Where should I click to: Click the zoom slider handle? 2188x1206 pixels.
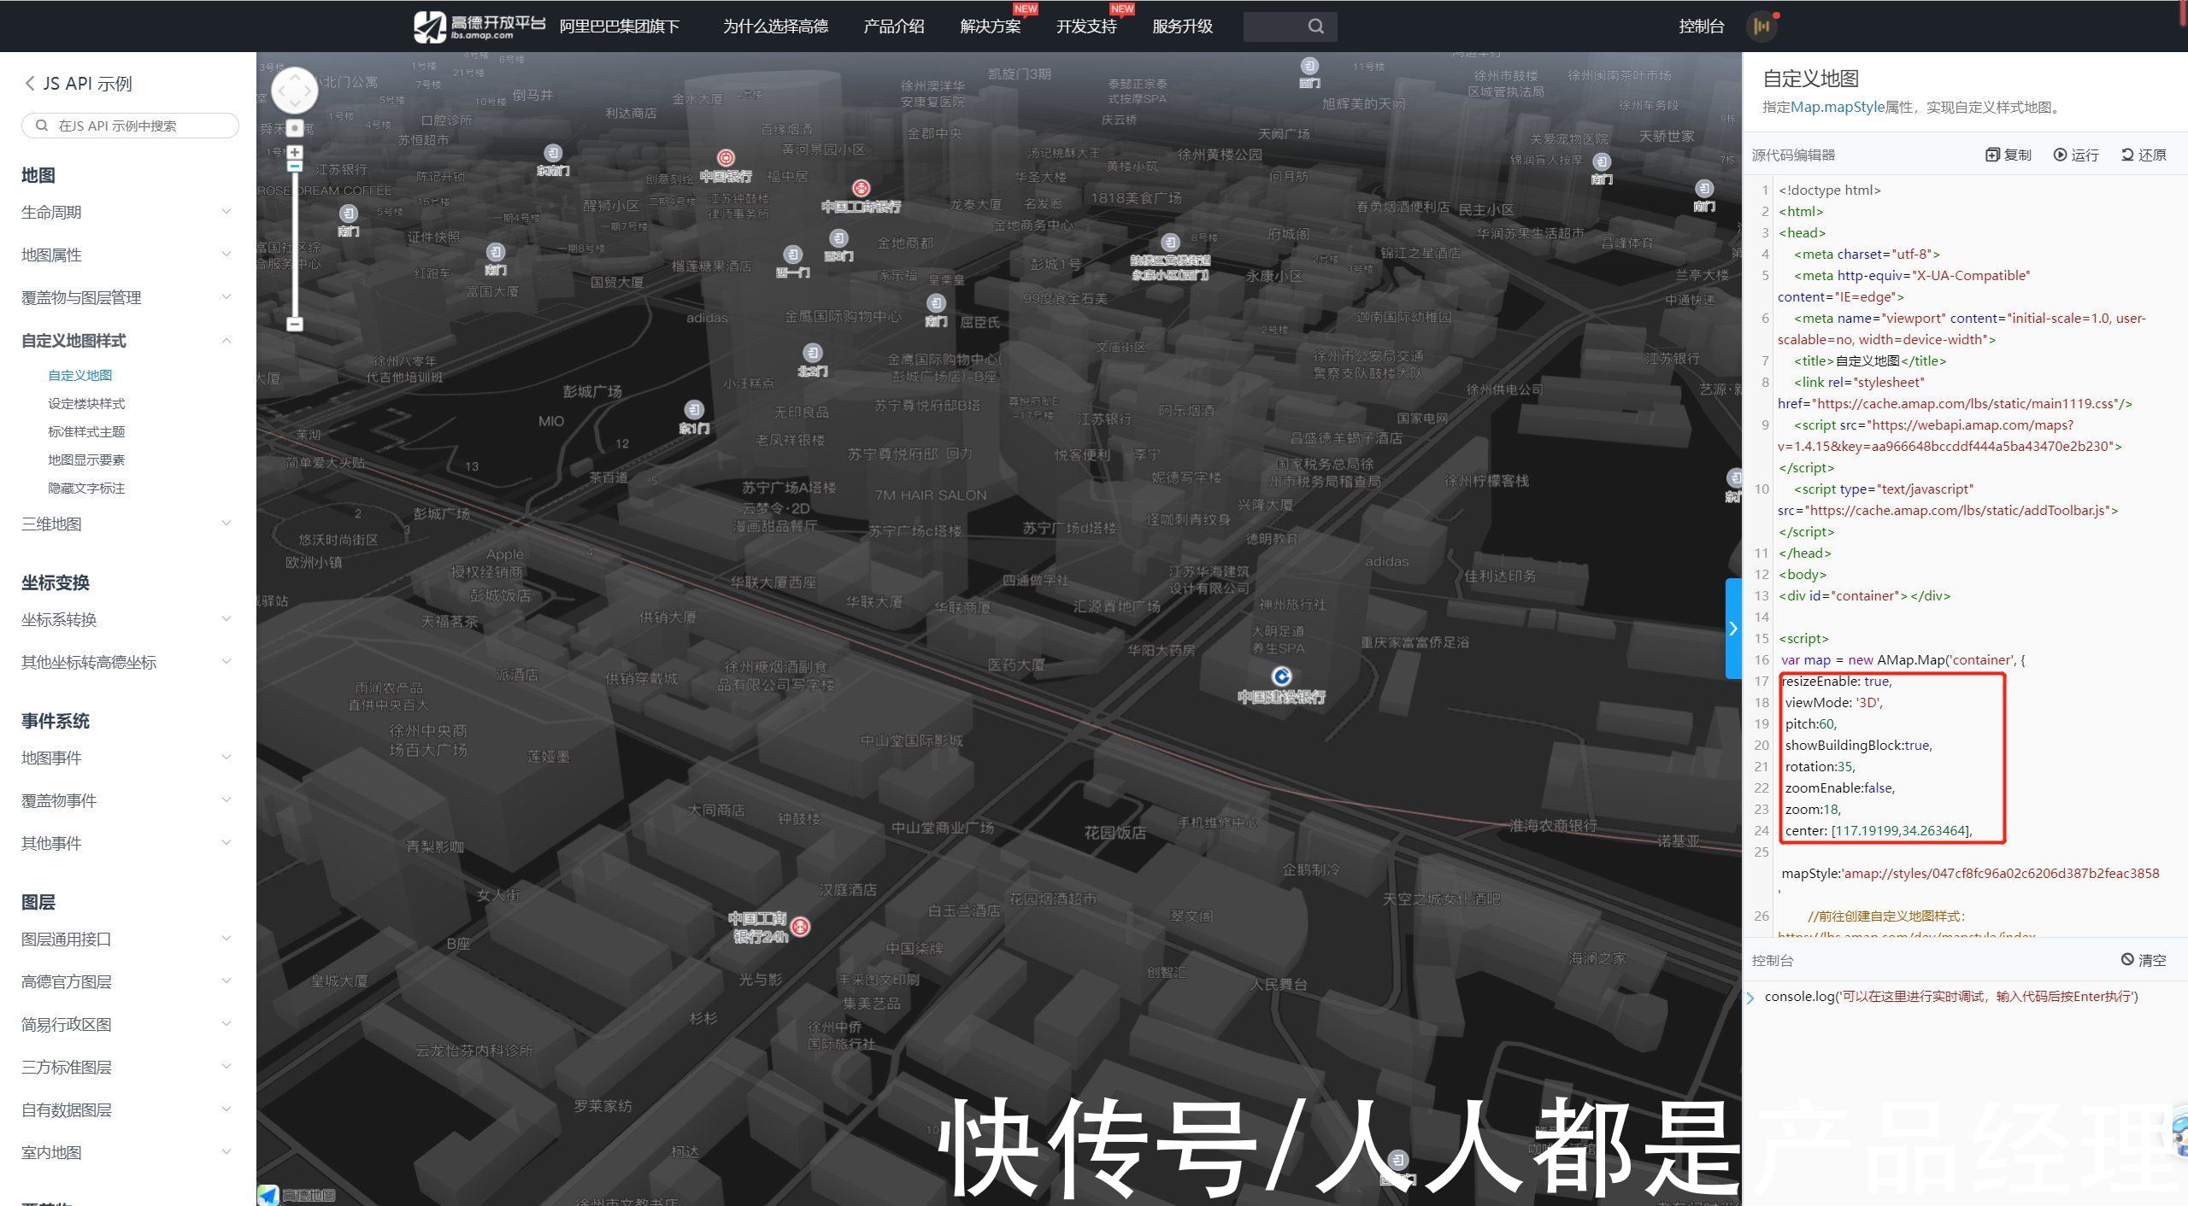[295, 167]
